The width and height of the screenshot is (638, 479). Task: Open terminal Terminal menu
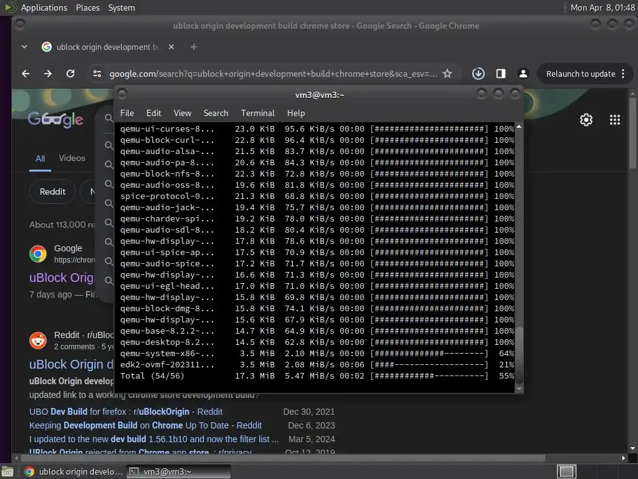coord(257,113)
